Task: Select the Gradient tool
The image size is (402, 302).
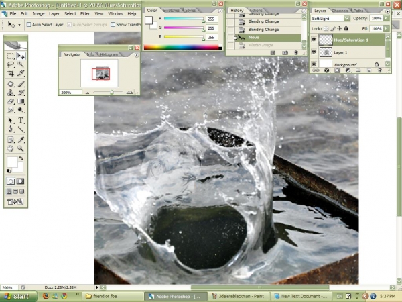Action: pyautogui.click(x=21, y=101)
